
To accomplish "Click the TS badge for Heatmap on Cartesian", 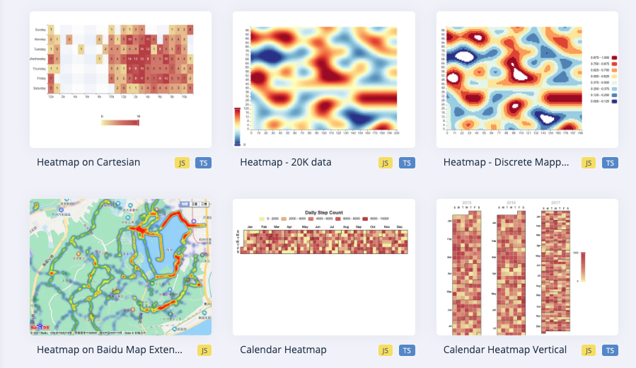I will tap(202, 163).
